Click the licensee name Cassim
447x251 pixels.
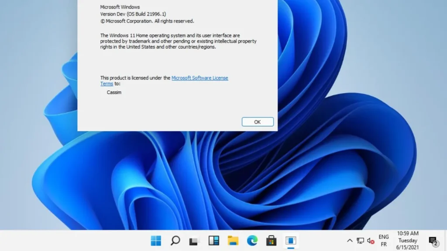pos(114,92)
